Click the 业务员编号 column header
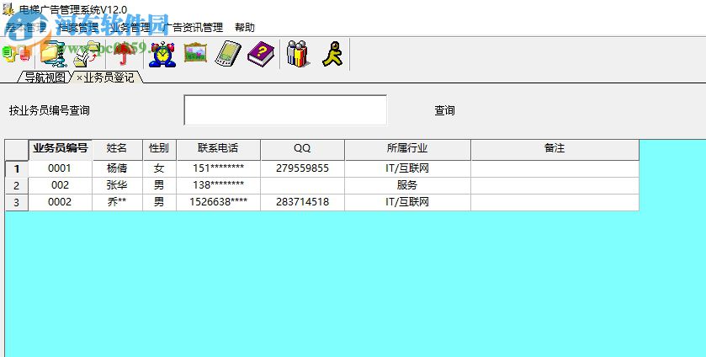The height and width of the screenshot is (357, 706). coord(61,150)
